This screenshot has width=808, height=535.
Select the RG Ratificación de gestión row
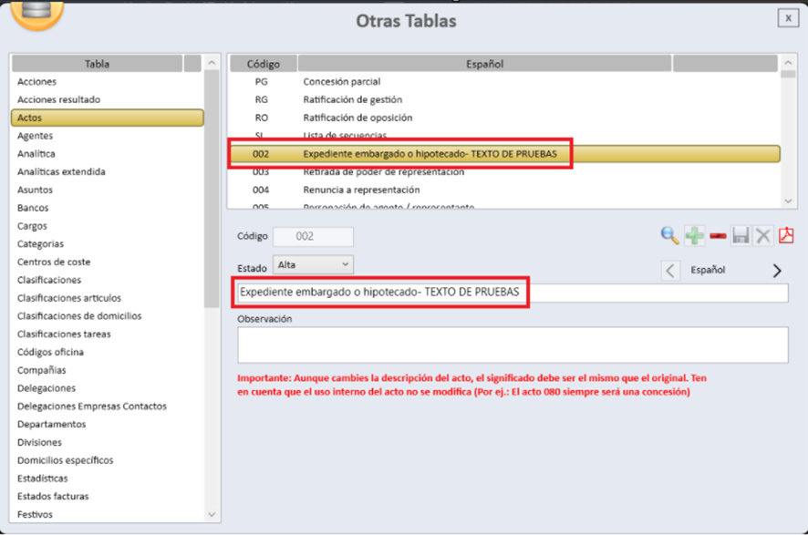tap(352, 99)
